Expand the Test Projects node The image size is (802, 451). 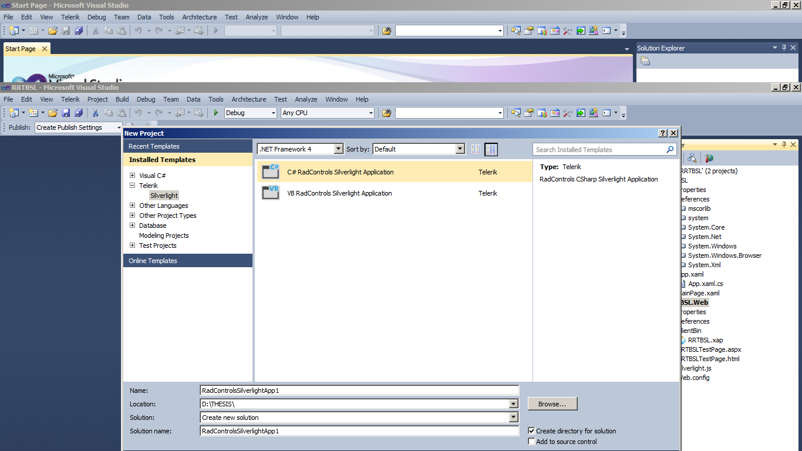coord(133,245)
